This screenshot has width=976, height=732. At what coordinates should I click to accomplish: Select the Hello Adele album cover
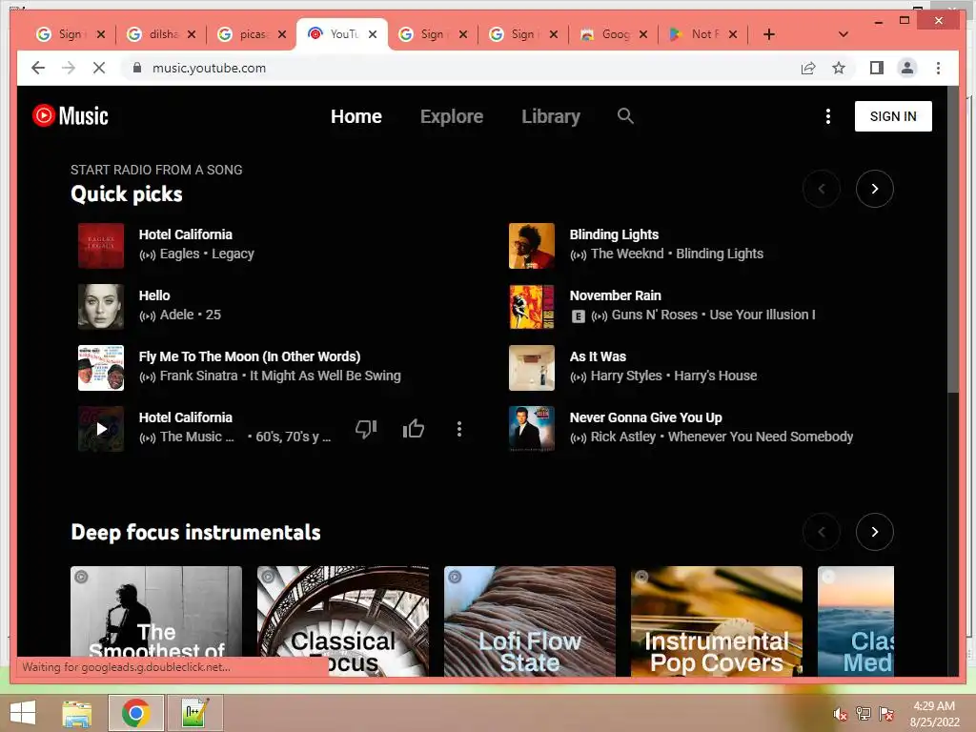(101, 307)
